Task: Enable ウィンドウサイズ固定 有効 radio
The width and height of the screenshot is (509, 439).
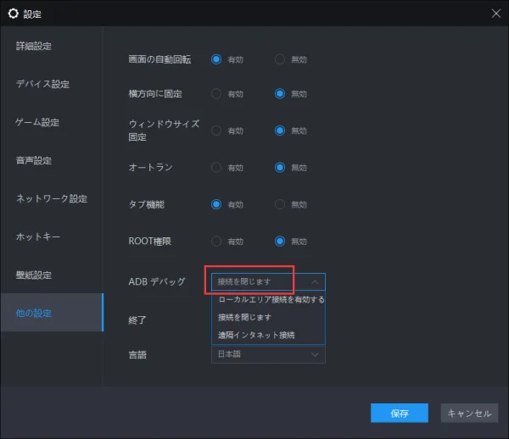Action: (x=216, y=131)
